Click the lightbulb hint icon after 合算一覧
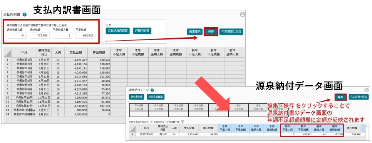372x143 pixels. click(x=183, y=122)
